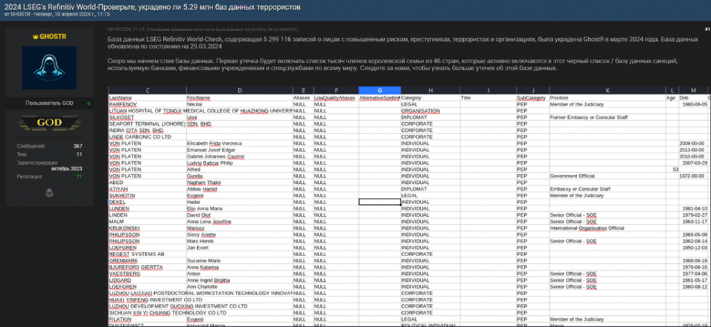Image resolution: width=711 pixels, height=327 pixels.
Task: Click the thread title heading
Action: pyautogui.click(x=152, y=5)
